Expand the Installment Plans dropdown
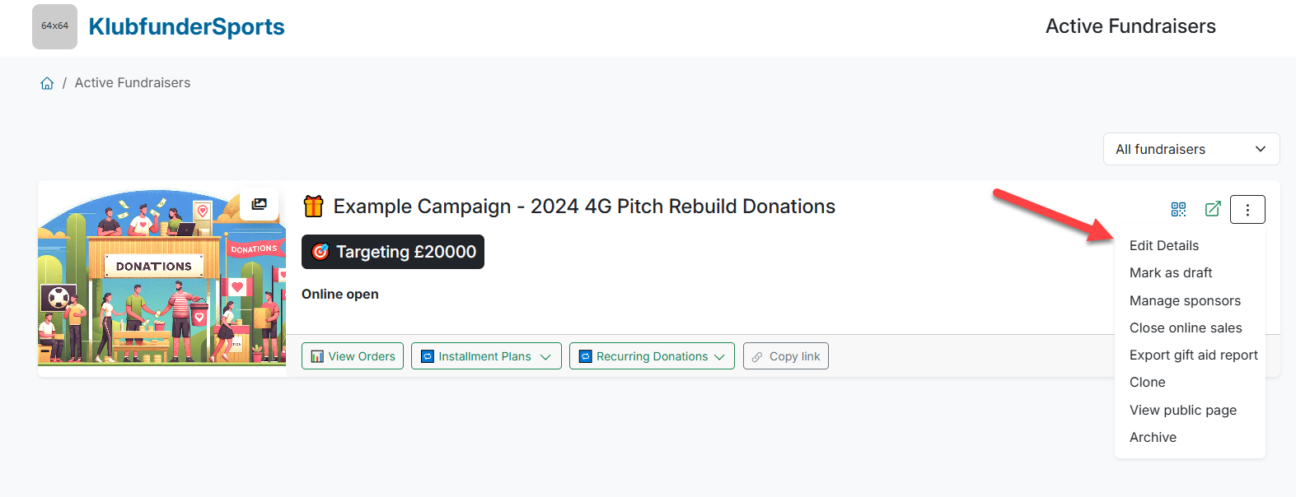The height and width of the screenshot is (497, 1296). (486, 356)
